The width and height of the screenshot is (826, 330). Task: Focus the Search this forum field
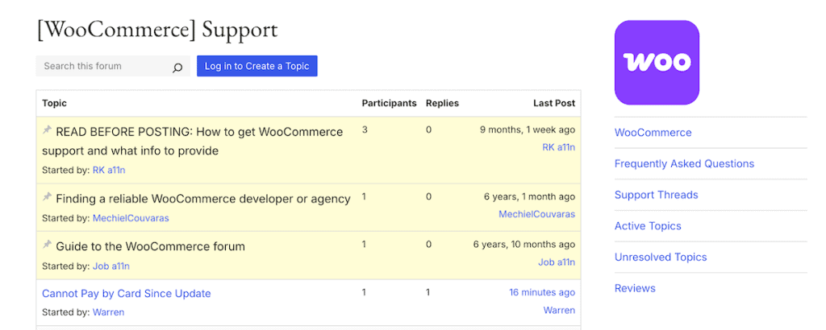pos(113,66)
